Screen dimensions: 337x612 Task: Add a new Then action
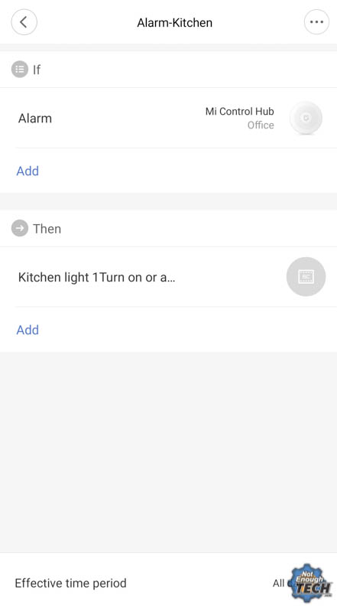point(28,330)
